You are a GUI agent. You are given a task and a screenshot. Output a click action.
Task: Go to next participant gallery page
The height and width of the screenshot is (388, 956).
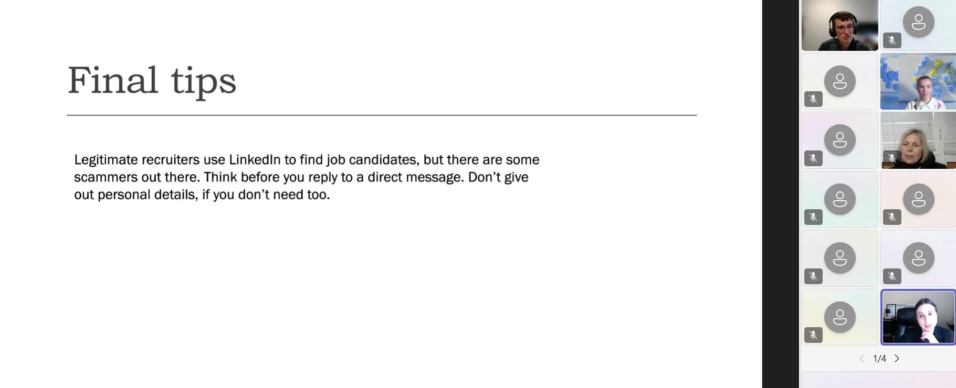click(897, 359)
